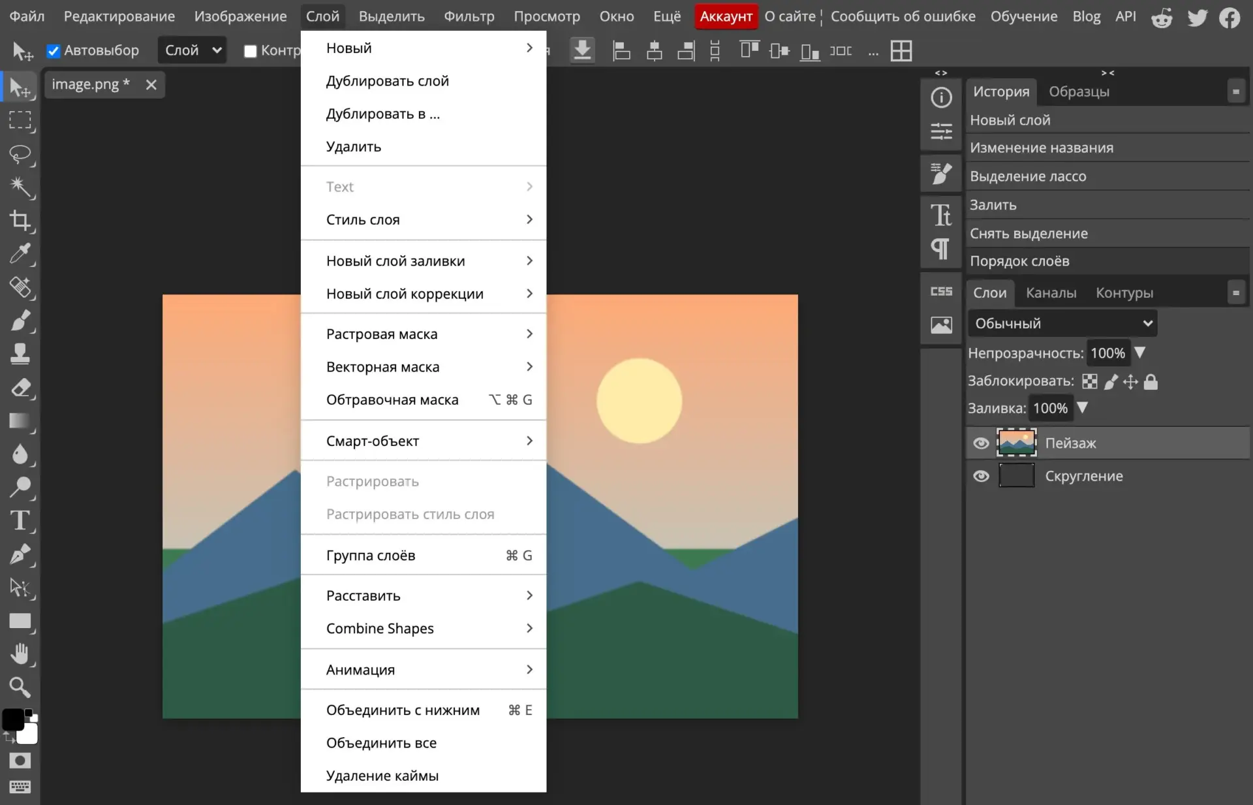Image resolution: width=1253 pixels, height=805 pixels.
Task: Open the Слой auto-select dropdown
Action: [x=192, y=50]
